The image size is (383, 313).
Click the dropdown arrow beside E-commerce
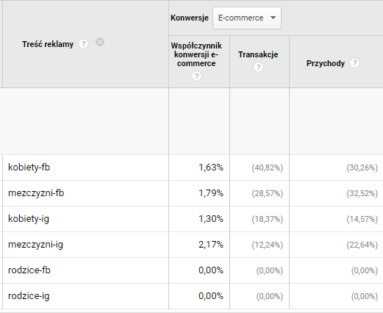(273, 18)
